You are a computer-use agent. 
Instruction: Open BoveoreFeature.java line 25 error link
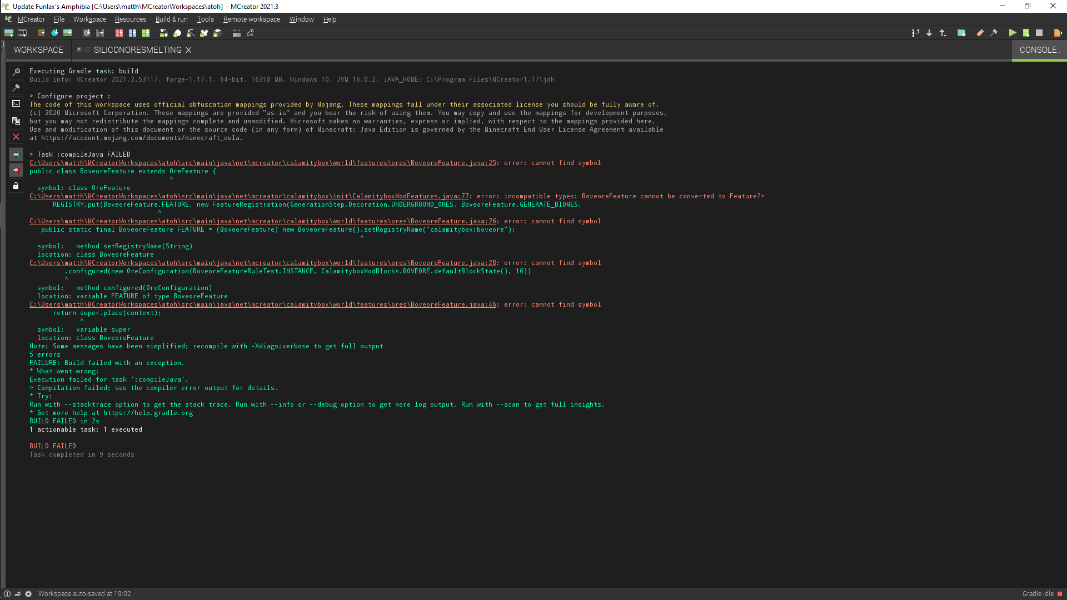(x=261, y=162)
